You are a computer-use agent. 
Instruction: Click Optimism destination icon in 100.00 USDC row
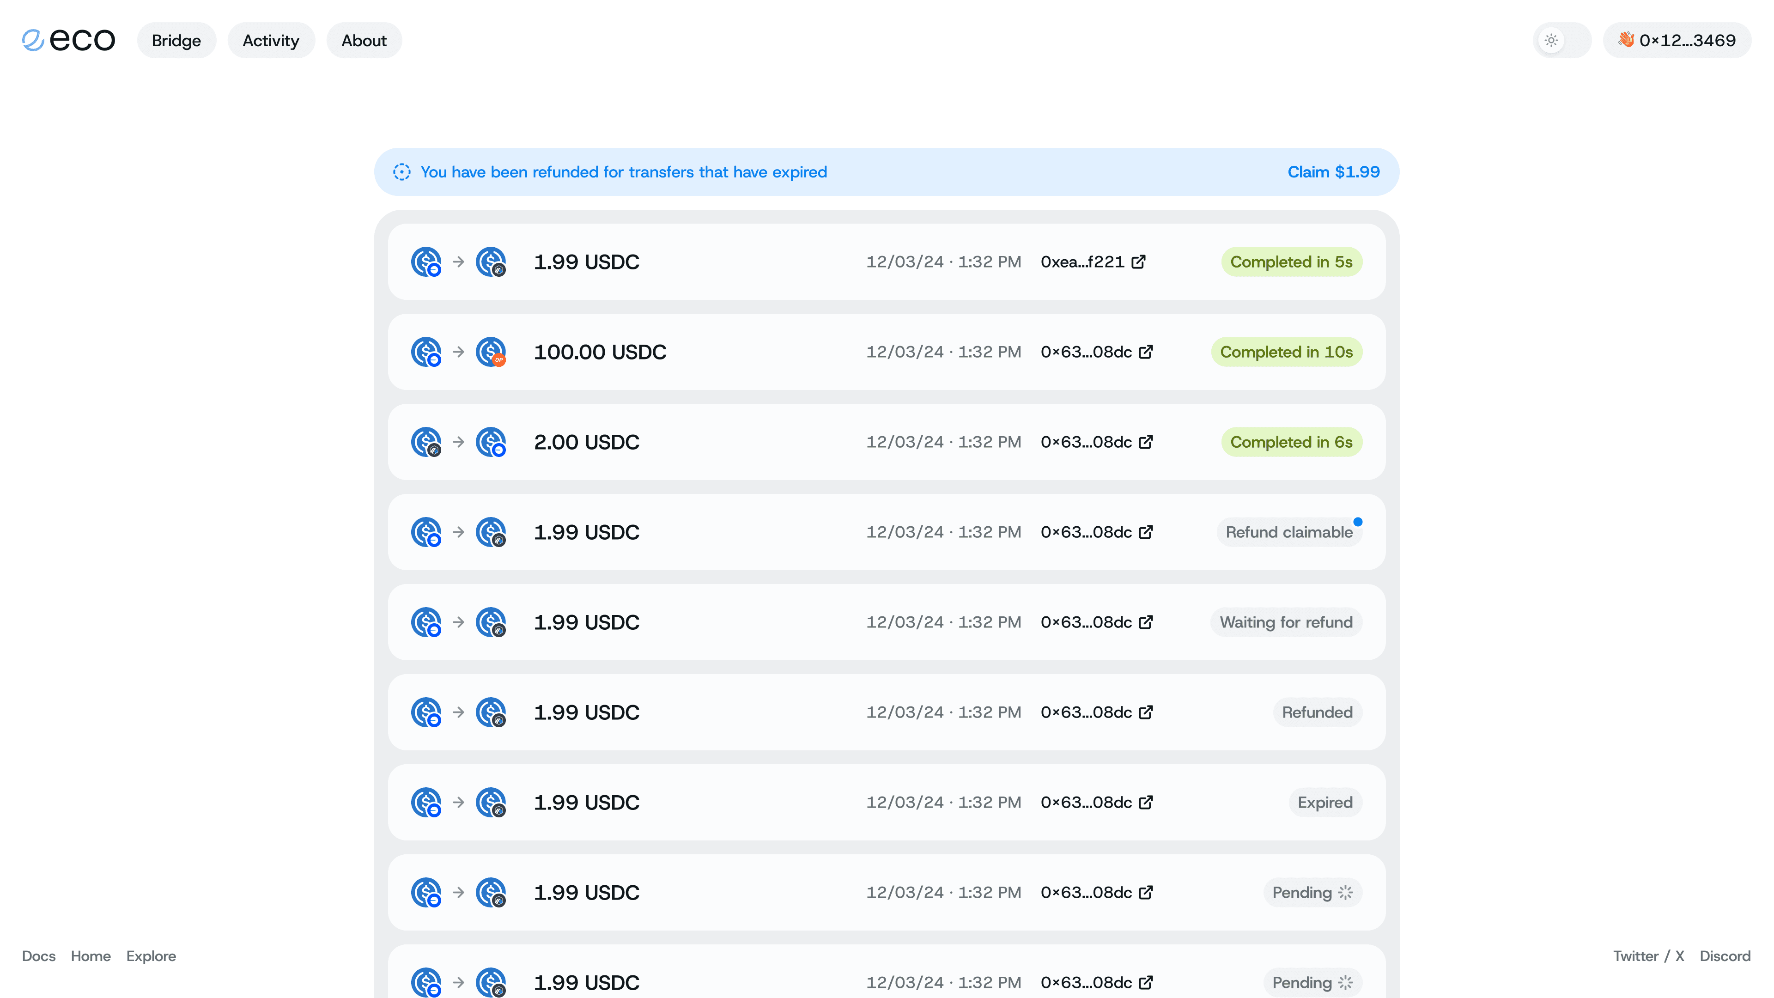(x=491, y=352)
